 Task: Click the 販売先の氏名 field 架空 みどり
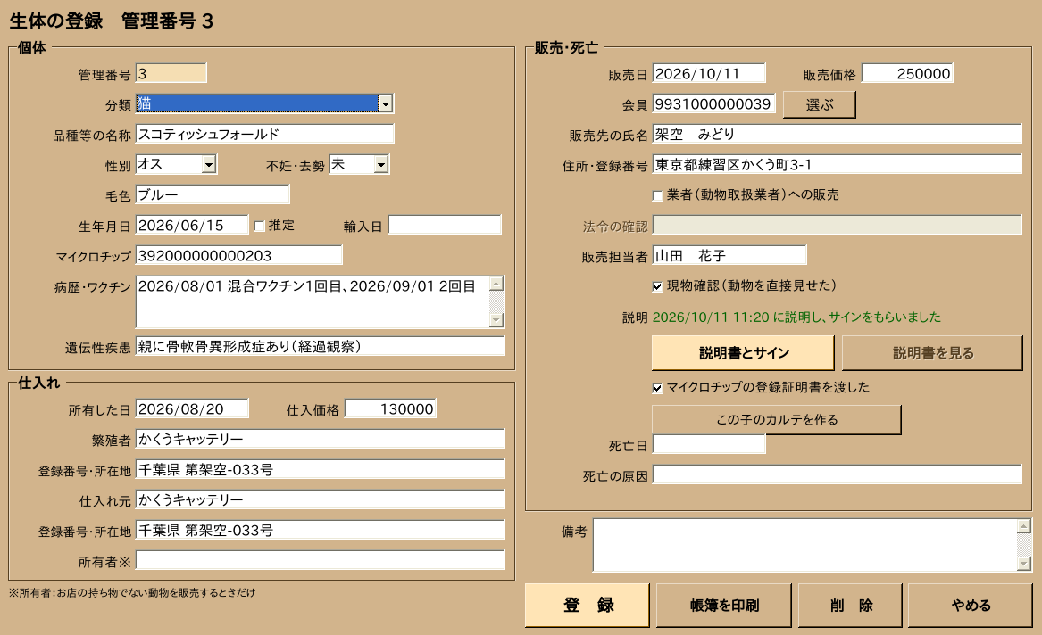pos(838,134)
